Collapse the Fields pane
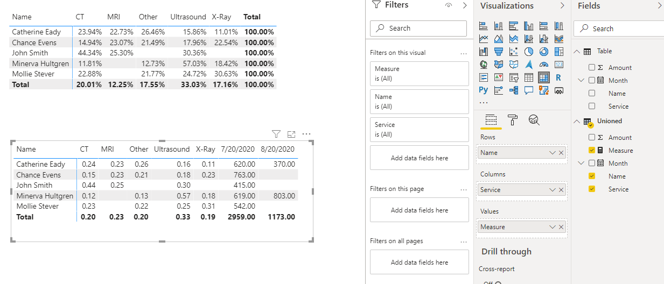Image resolution: width=664 pixels, height=284 pixels. pos(660,5)
